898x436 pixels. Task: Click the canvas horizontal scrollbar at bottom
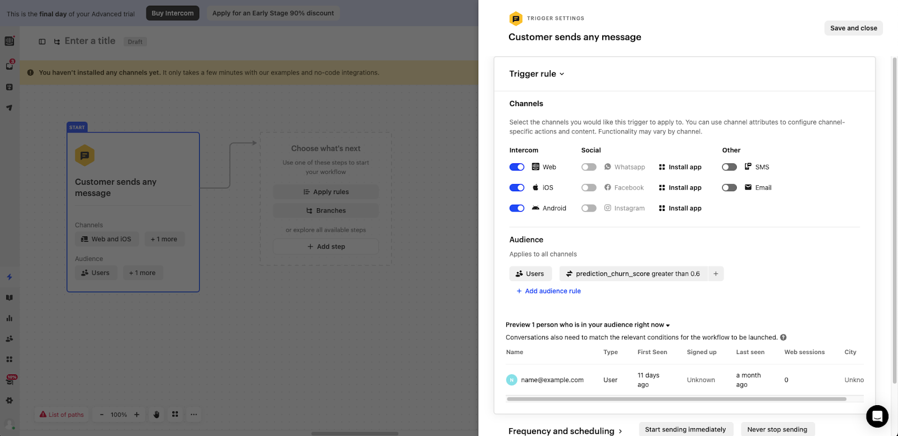(x=355, y=433)
